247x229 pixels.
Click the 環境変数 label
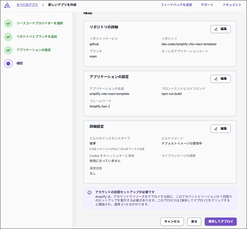point(96,168)
